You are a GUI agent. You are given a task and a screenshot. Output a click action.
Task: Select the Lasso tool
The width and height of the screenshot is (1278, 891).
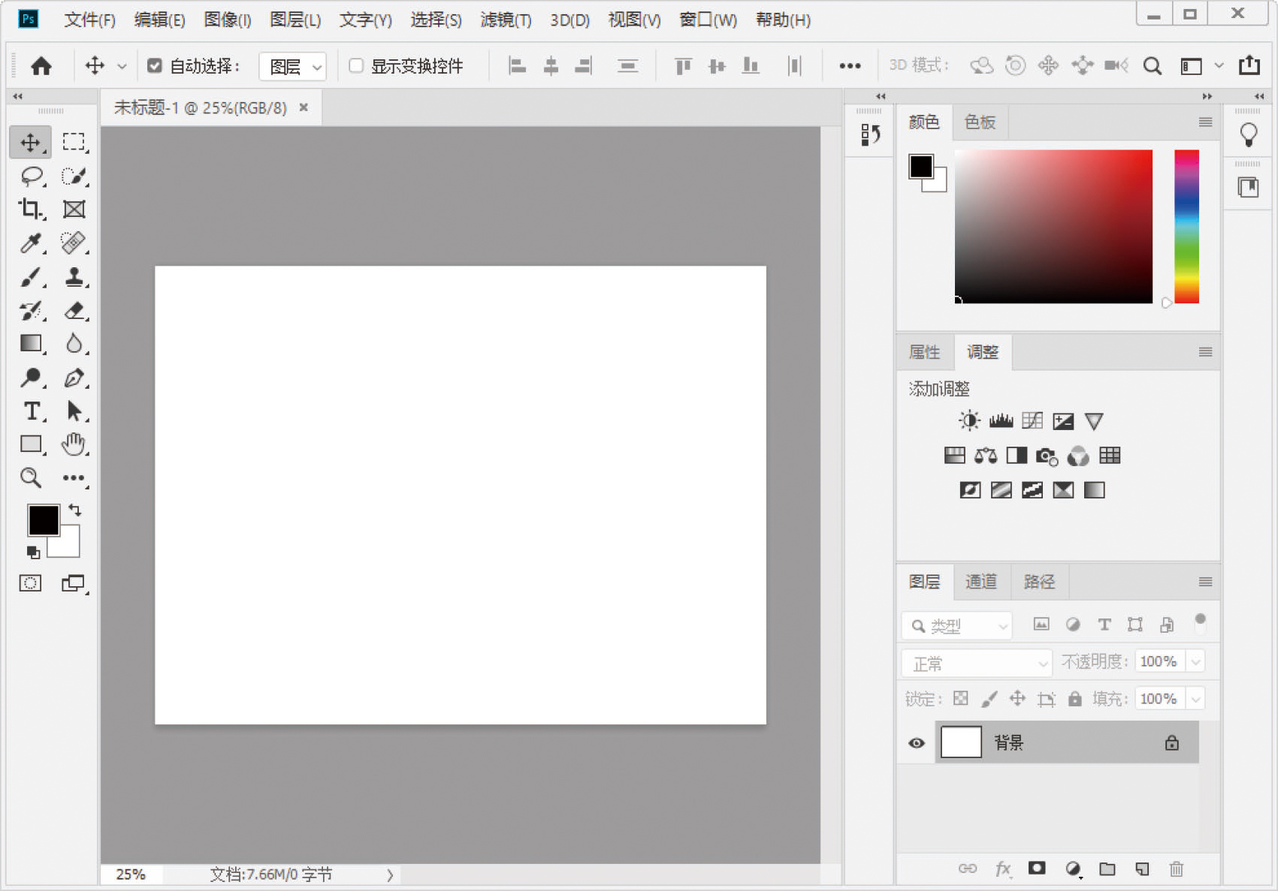point(32,176)
